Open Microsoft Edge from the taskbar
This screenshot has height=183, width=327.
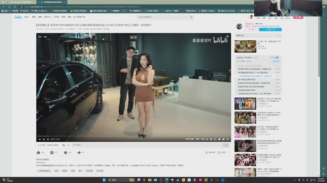[x=167, y=180]
